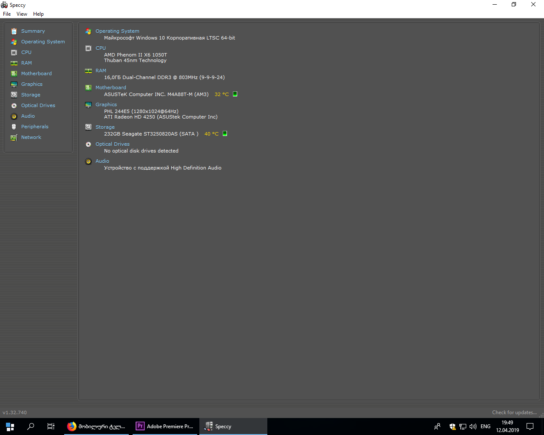Click the volume icon in the system tray
The width and height of the screenshot is (544, 435).
pyautogui.click(x=473, y=427)
